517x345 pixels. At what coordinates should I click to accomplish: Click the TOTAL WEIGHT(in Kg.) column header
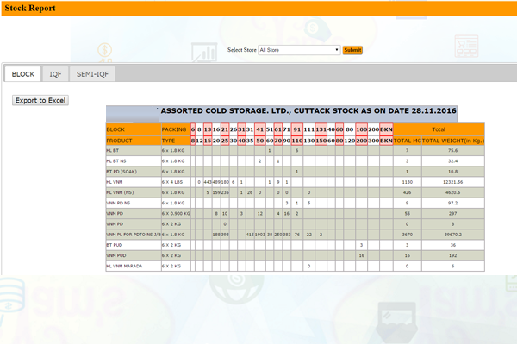pos(453,141)
